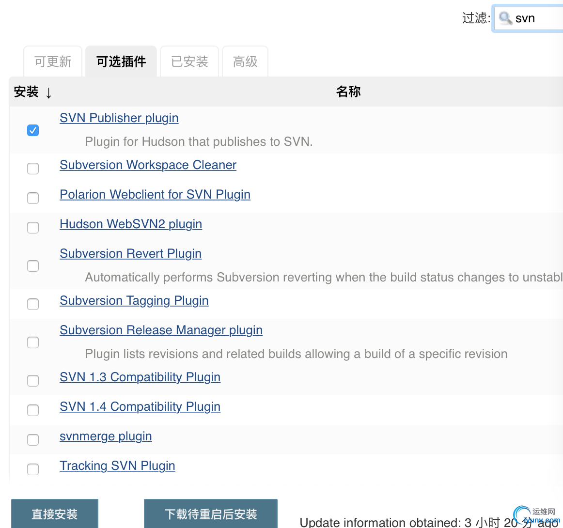Screen dimensions: 563x528
Task: Open the Hudson WebSVN2 plugin link
Action: 131,224
